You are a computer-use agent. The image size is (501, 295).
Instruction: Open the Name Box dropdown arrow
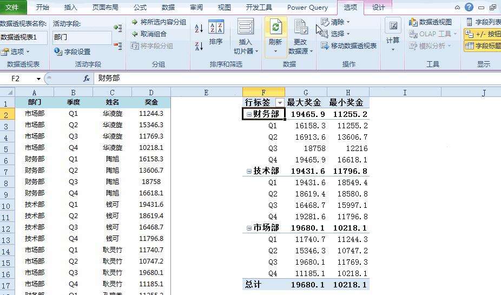38,78
